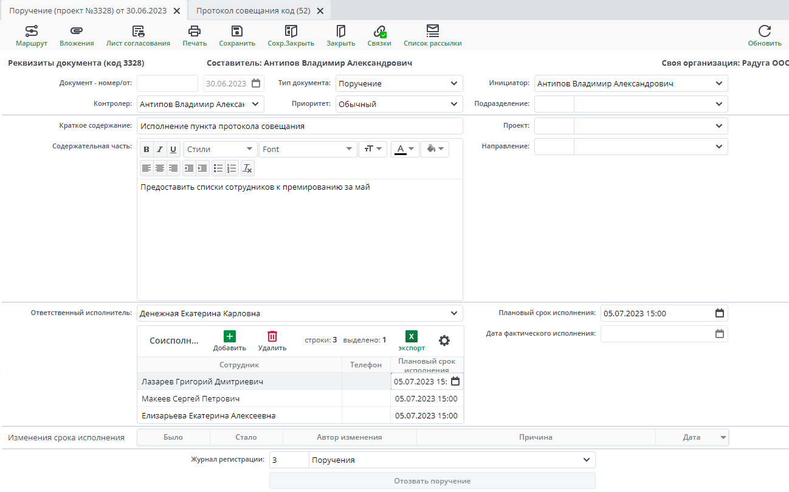Screen dimensions: 789x492
Task: Open background fill color picker
Action: pos(435,150)
